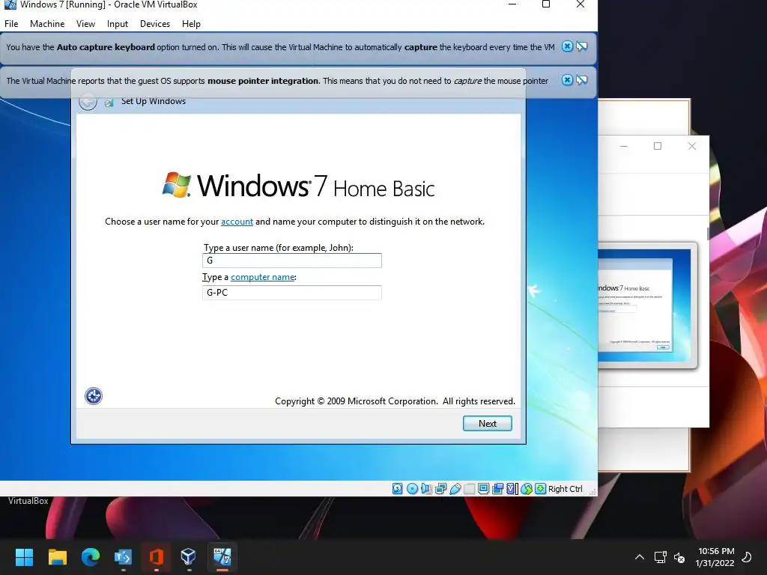The height and width of the screenshot is (575, 767).
Task: Click the Right Ctrl host key label
Action: point(566,489)
